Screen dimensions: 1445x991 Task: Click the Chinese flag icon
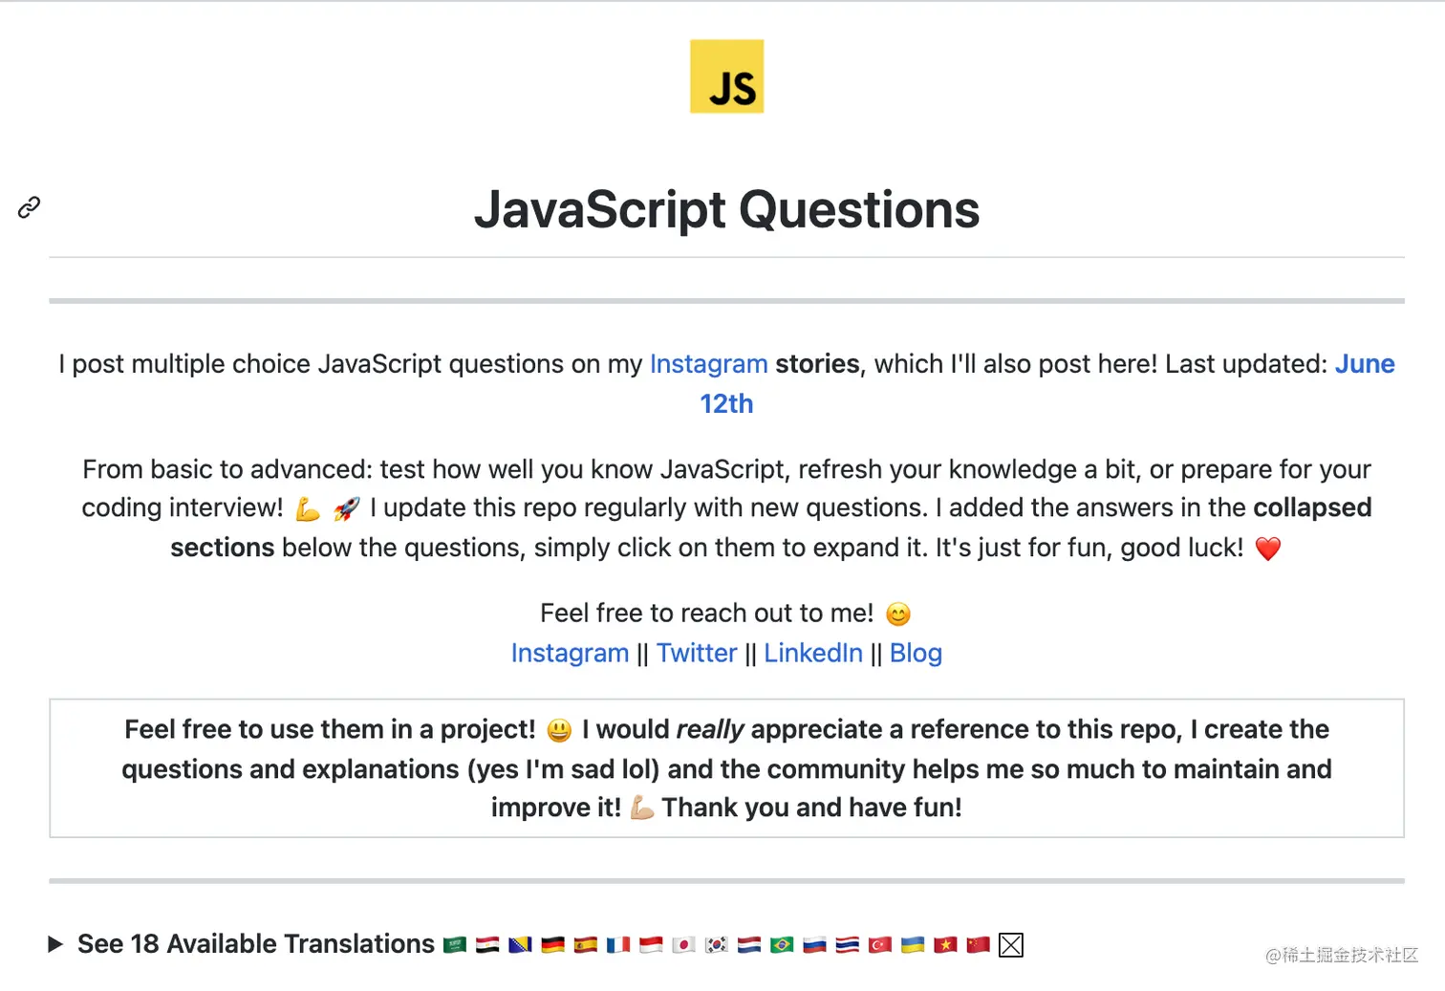coord(978,945)
